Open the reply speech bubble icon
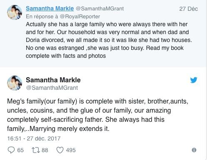207x160 pixels. (x=11, y=150)
